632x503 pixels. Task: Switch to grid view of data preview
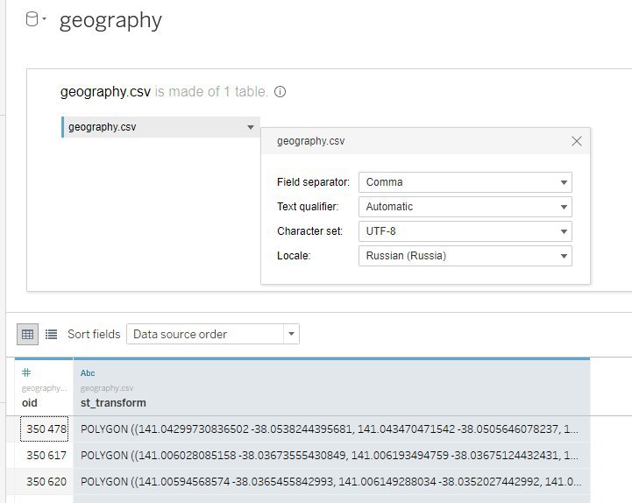[x=27, y=334]
